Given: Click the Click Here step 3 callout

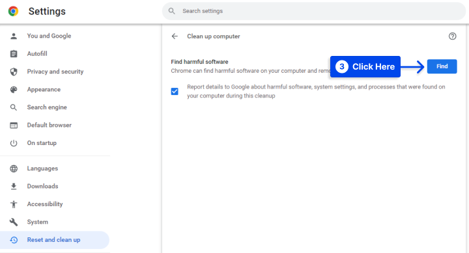Looking at the screenshot, I should (365, 66).
